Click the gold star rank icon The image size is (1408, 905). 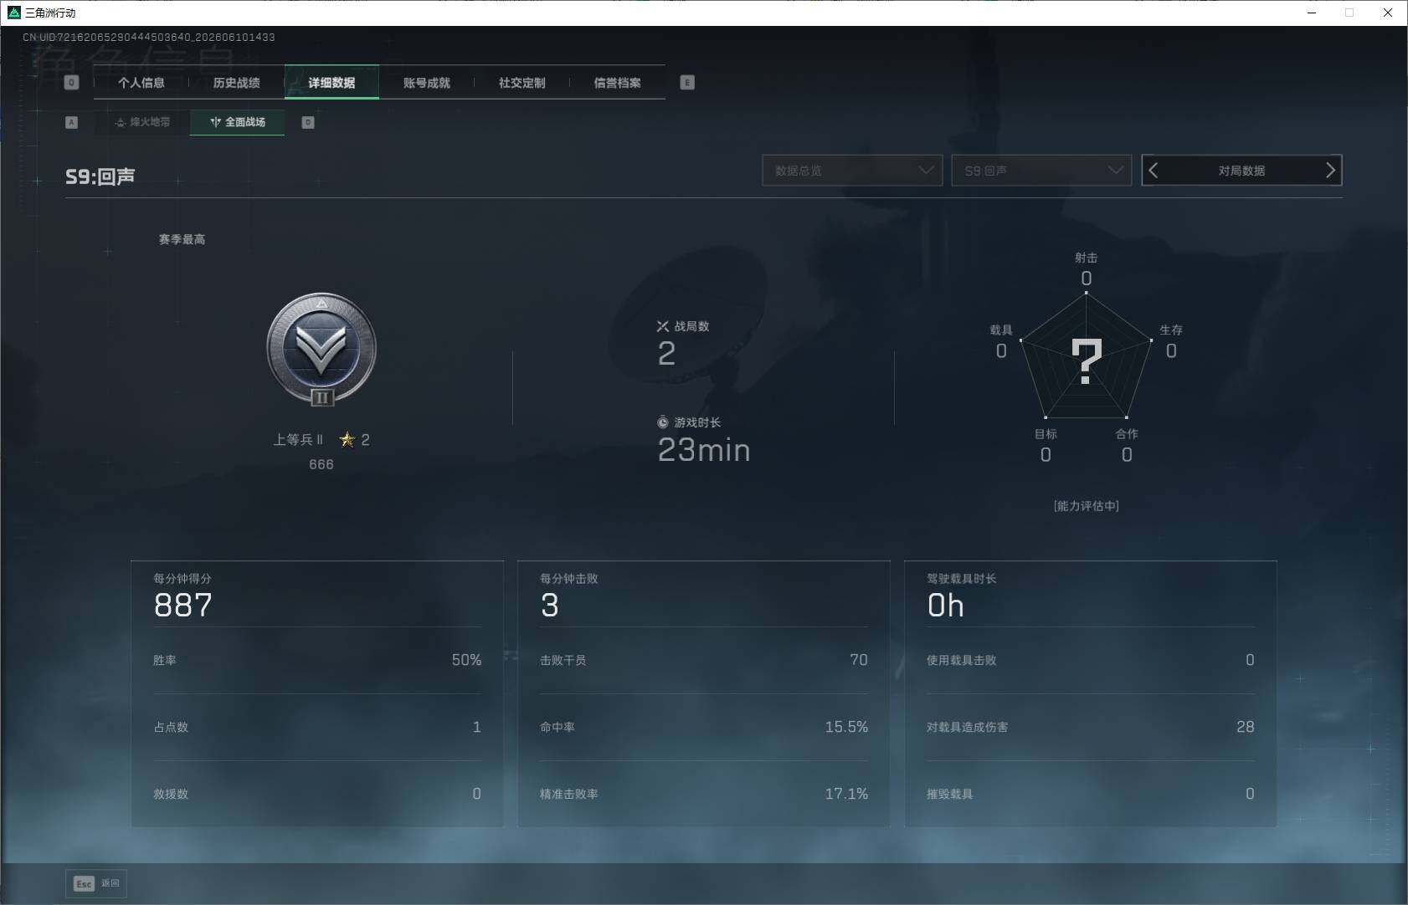tap(347, 439)
